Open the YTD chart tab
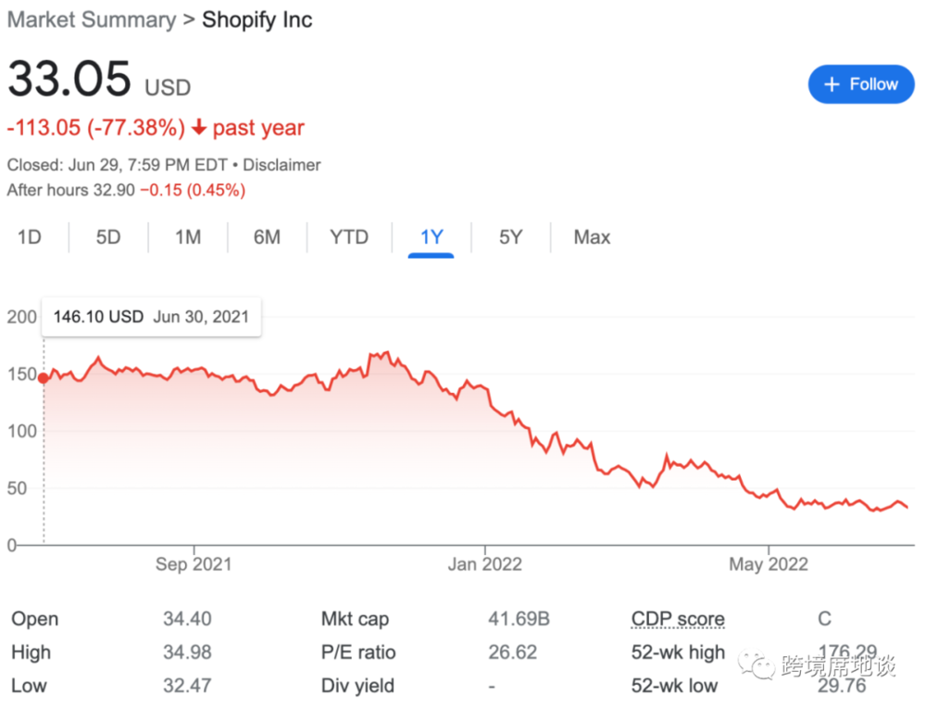Image resolution: width=926 pixels, height=707 pixels. click(349, 237)
